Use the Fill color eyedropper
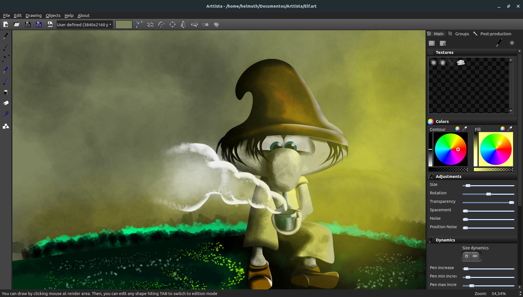 pyautogui.click(x=510, y=129)
